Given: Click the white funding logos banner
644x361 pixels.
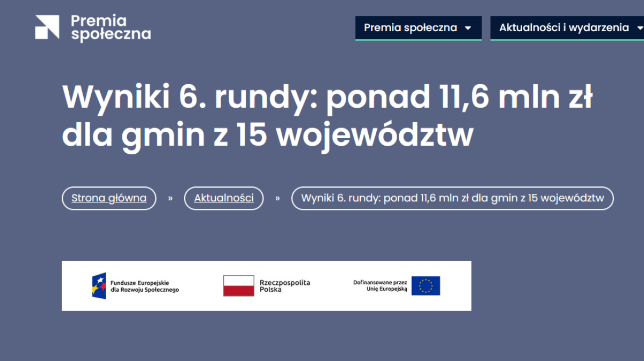Looking at the screenshot, I should [267, 285].
